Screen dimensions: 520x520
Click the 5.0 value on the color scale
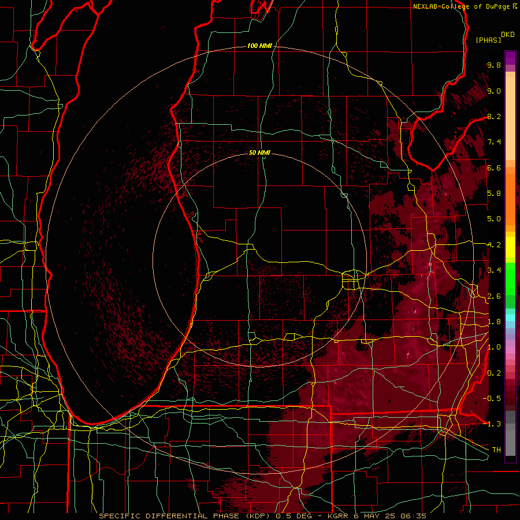pyautogui.click(x=494, y=219)
